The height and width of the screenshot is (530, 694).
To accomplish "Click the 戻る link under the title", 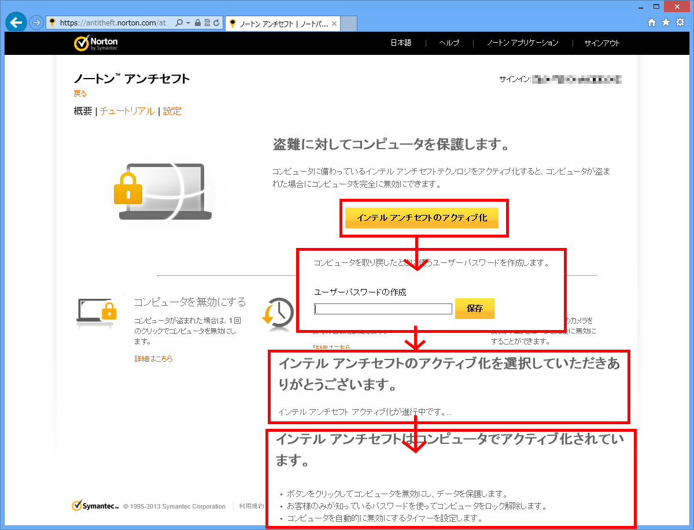I will [80, 94].
